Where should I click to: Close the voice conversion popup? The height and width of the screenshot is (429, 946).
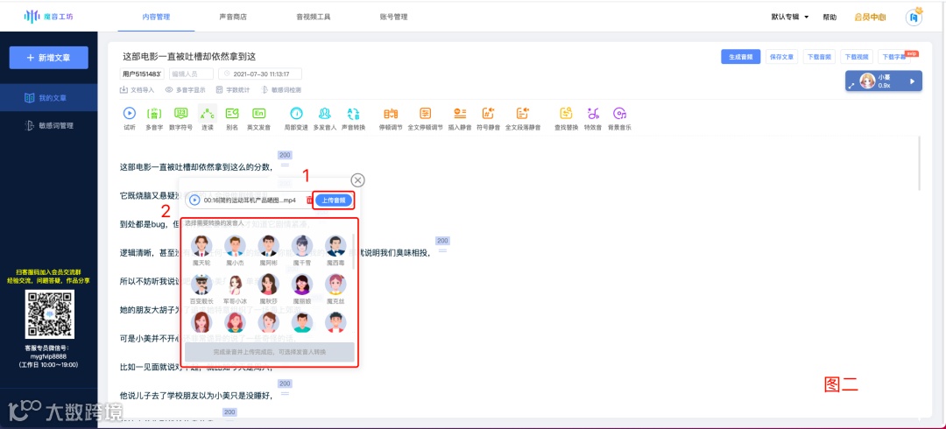(357, 179)
